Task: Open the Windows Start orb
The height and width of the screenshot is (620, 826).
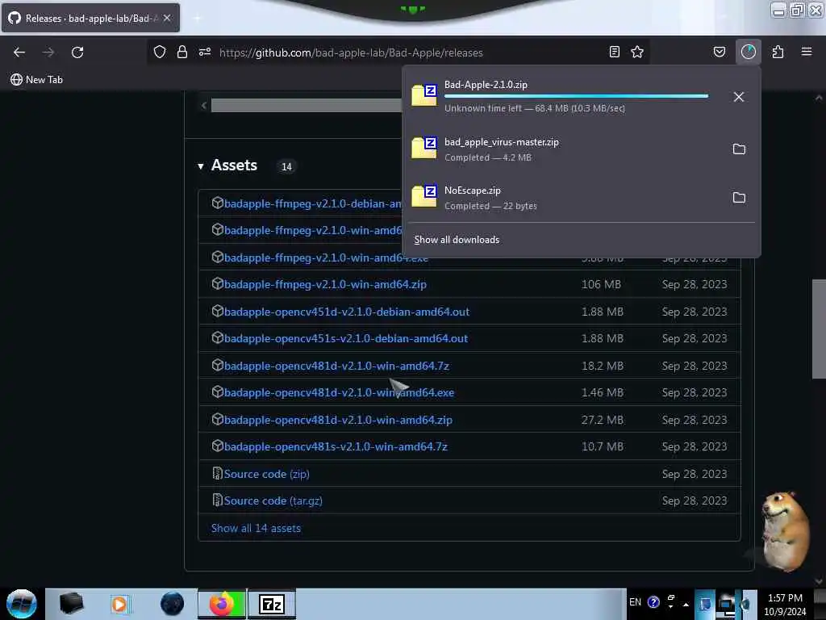Action: 22,604
